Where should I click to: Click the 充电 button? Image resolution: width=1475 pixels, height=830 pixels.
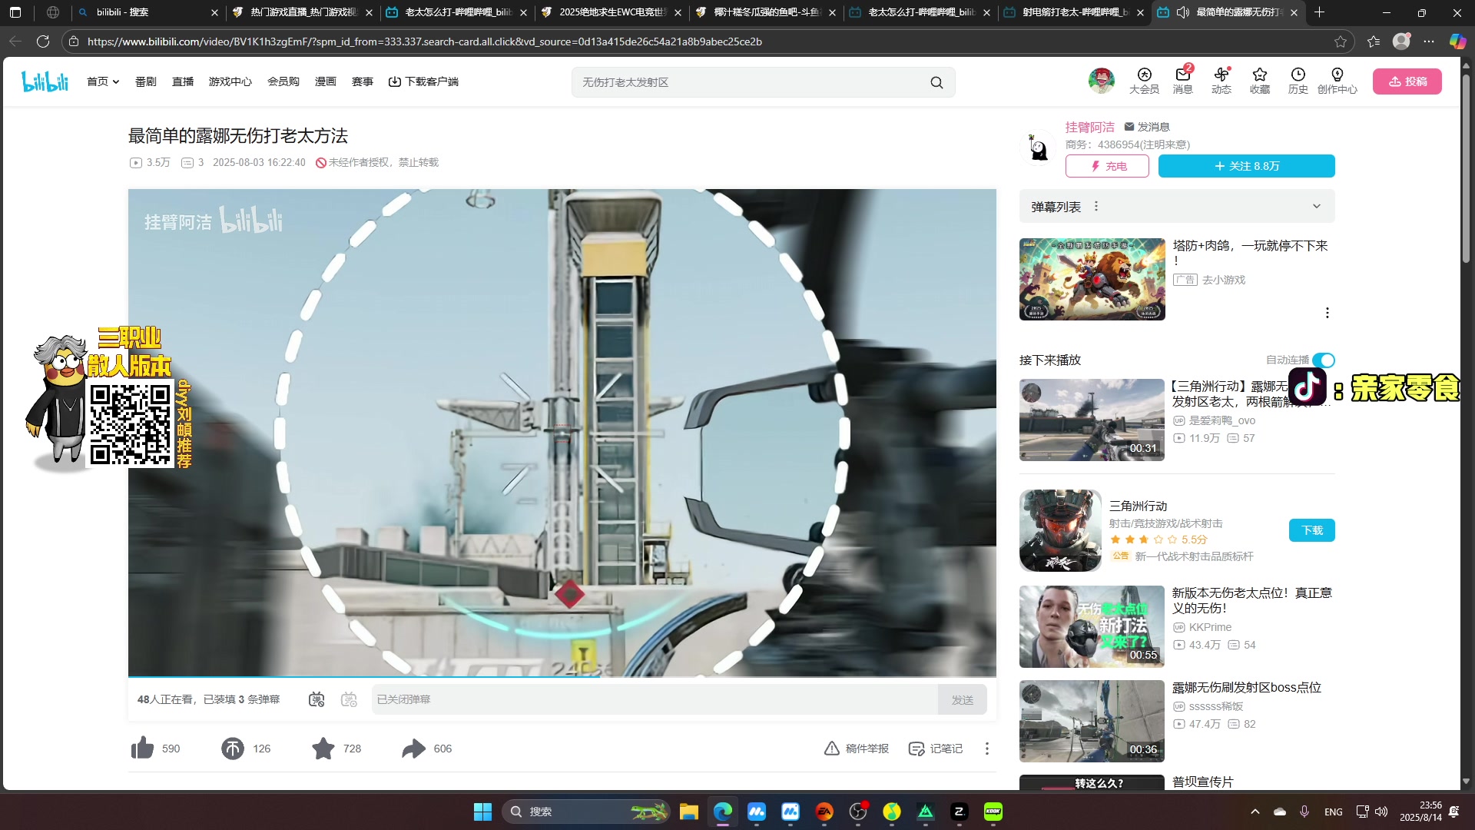click(x=1107, y=166)
